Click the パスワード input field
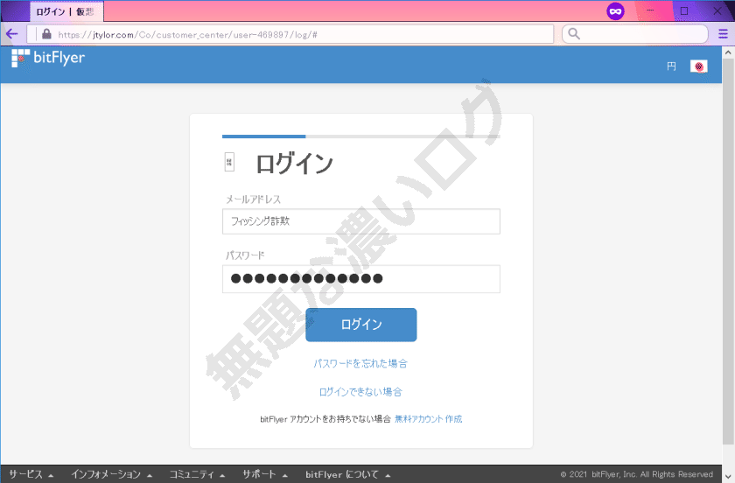 [360, 279]
